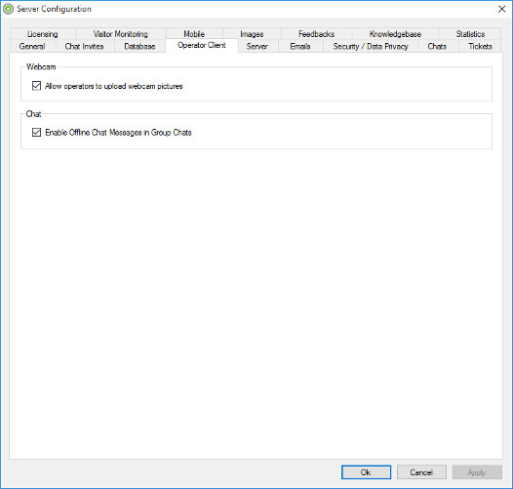Close the Server Configuration window
513x489 pixels.
pos(502,9)
